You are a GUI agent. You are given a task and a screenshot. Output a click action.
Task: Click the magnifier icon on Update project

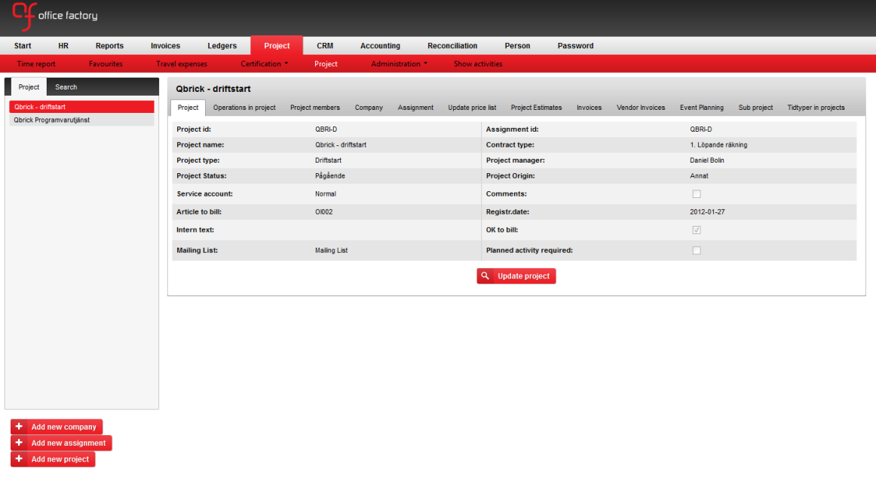(485, 276)
